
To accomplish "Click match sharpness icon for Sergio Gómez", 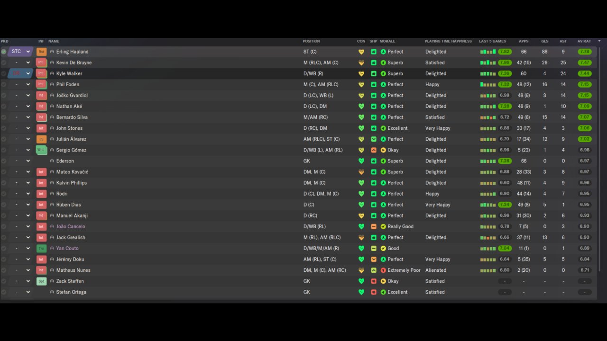I will point(374,150).
